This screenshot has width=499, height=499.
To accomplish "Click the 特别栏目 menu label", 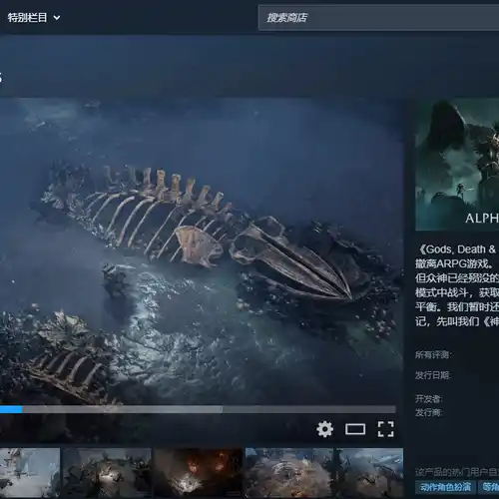I will [x=27, y=17].
